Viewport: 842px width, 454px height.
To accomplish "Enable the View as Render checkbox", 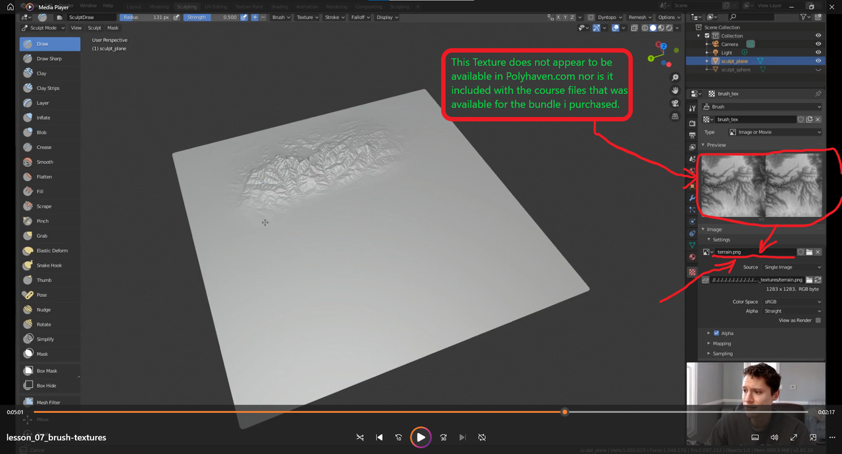I will click(818, 321).
